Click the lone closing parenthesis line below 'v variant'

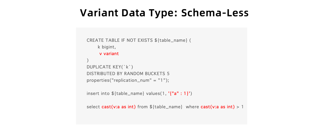pos(88,60)
